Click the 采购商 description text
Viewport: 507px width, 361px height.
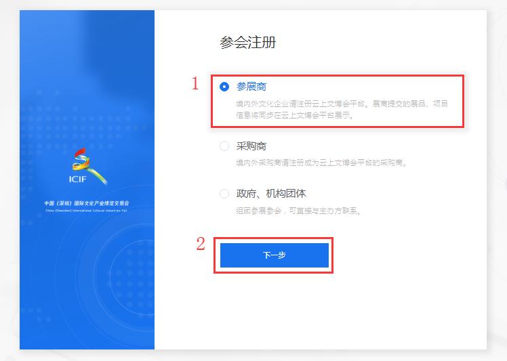(x=321, y=163)
